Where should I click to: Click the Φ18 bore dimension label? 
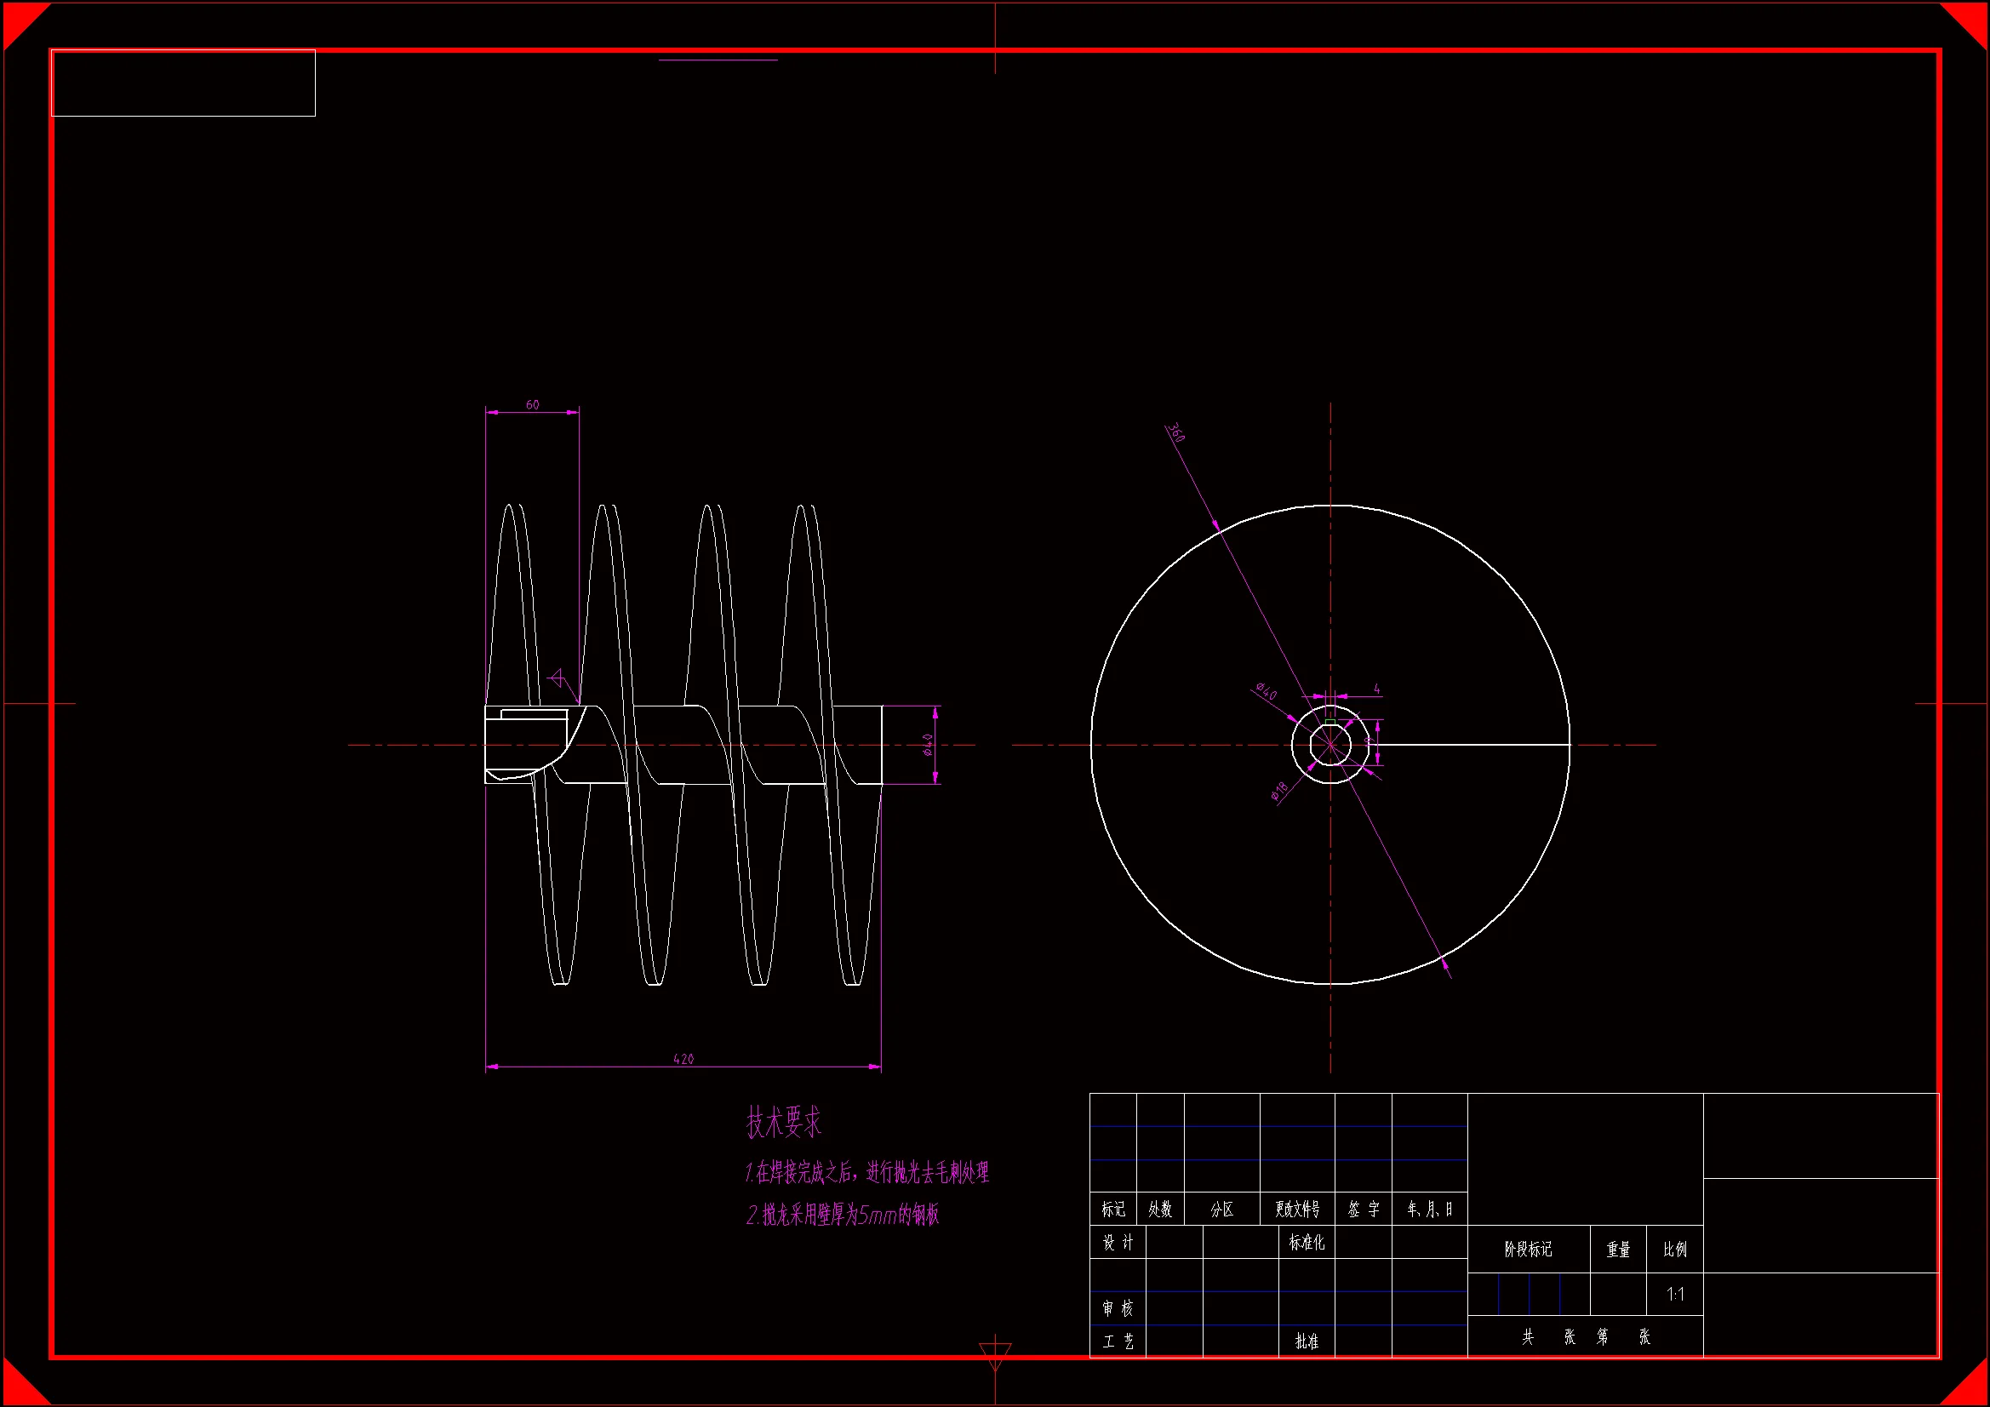pos(1279,791)
